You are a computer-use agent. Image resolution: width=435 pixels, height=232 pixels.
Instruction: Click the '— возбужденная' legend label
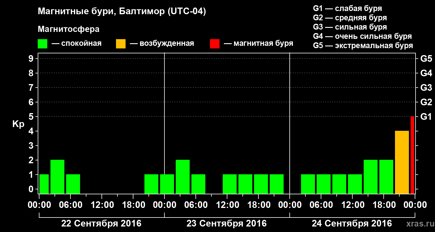click(x=162, y=44)
